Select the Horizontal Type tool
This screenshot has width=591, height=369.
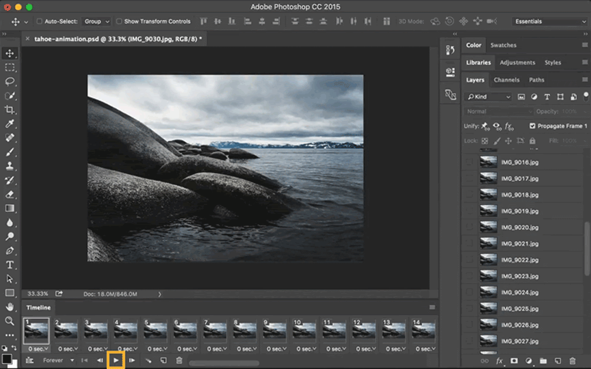pos(10,265)
